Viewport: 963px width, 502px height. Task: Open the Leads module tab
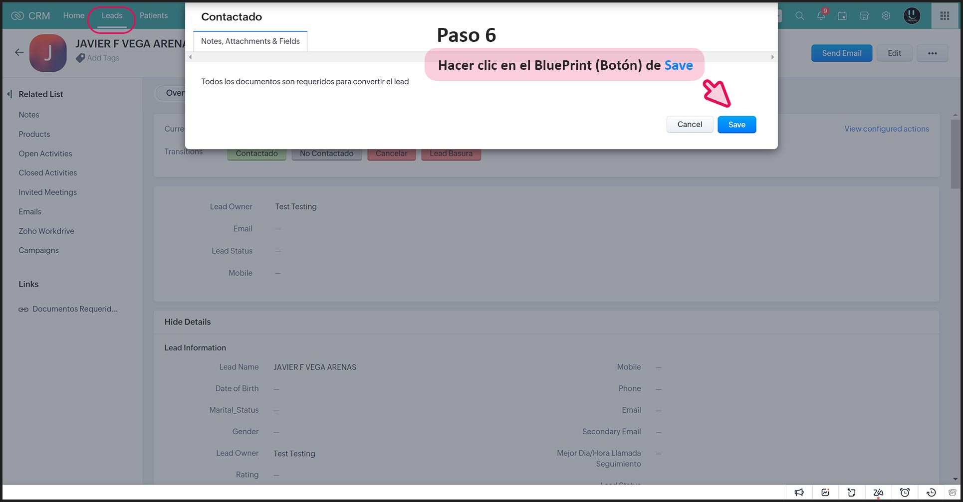[112, 16]
